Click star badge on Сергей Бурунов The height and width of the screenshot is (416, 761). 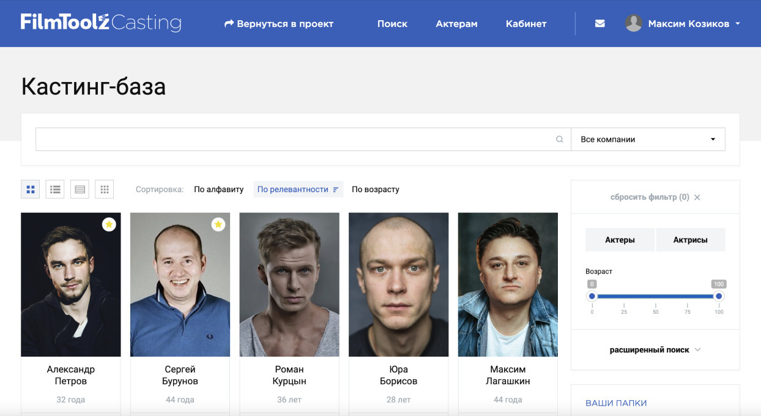[218, 225]
